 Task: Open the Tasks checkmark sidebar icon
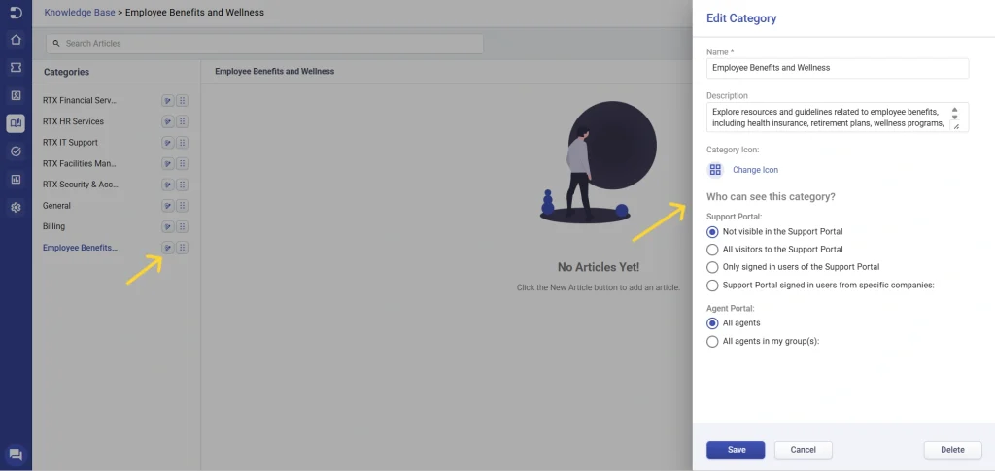(16, 151)
